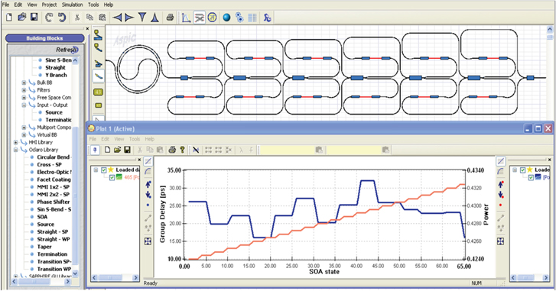Click the Building Blocks tree scroll down arrow
Image resolution: width=556 pixels, height=291 pixels.
pyautogui.click(x=75, y=273)
